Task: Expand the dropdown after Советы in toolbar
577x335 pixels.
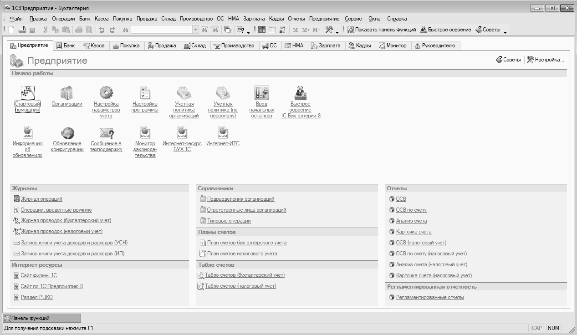Action: click(x=505, y=31)
